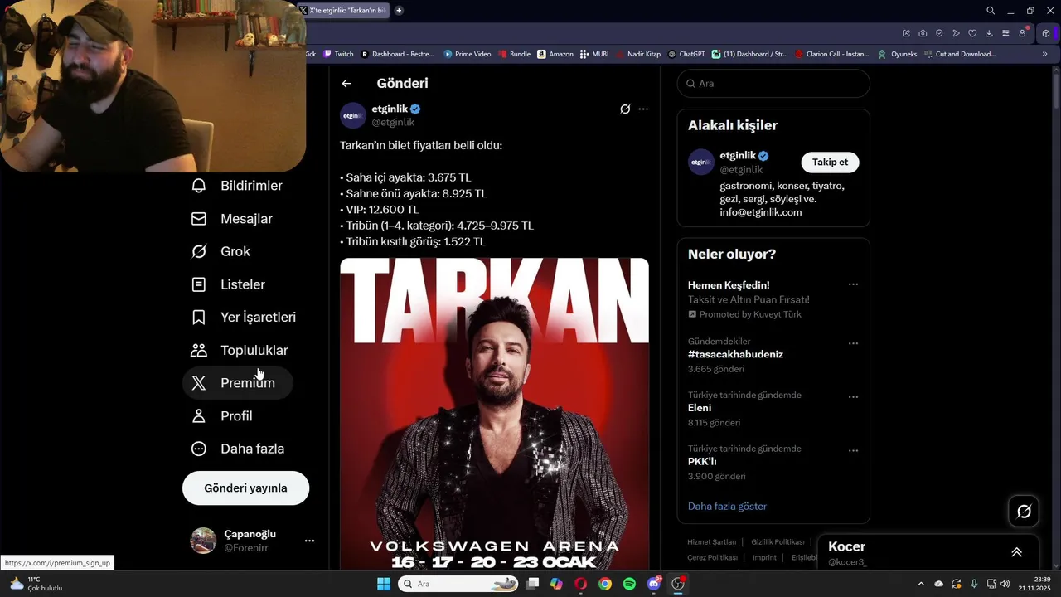Open the Nadir Kitap bookmark

[638, 54]
